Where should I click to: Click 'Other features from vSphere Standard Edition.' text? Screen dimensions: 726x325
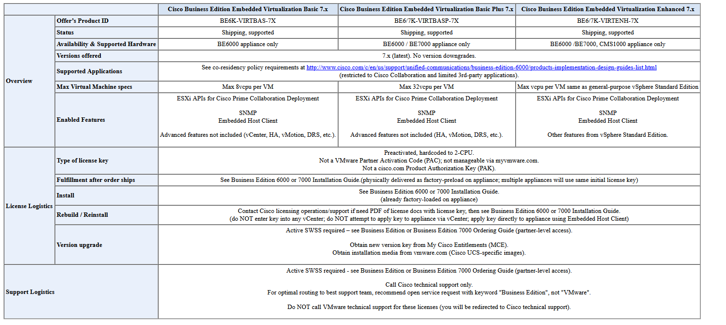click(608, 135)
